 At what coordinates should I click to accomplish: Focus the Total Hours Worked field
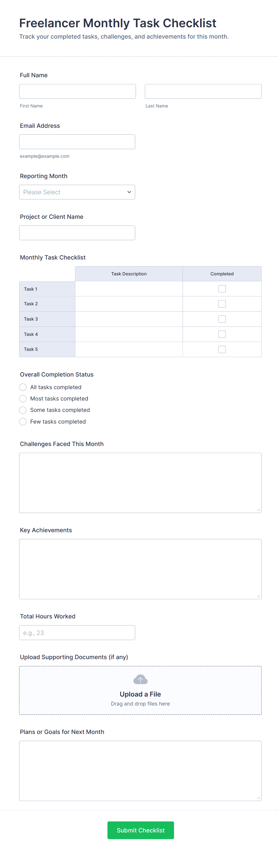tap(77, 632)
